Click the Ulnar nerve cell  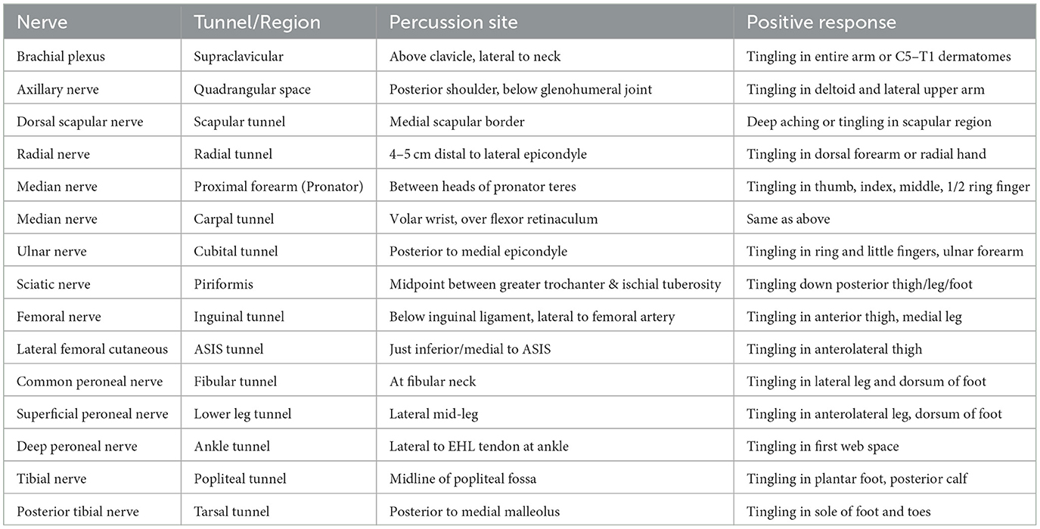coord(52,252)
